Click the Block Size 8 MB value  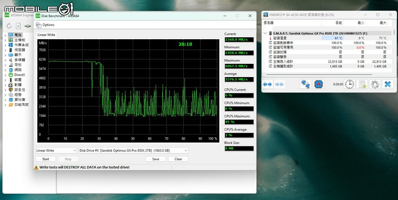pyautogui.click(x=239, y=148)
